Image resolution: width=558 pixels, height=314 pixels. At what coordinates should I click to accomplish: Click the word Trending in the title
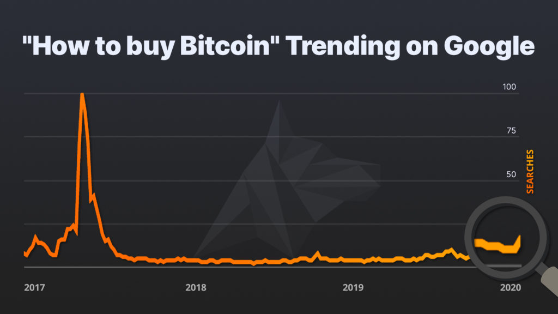coord(343,47)
